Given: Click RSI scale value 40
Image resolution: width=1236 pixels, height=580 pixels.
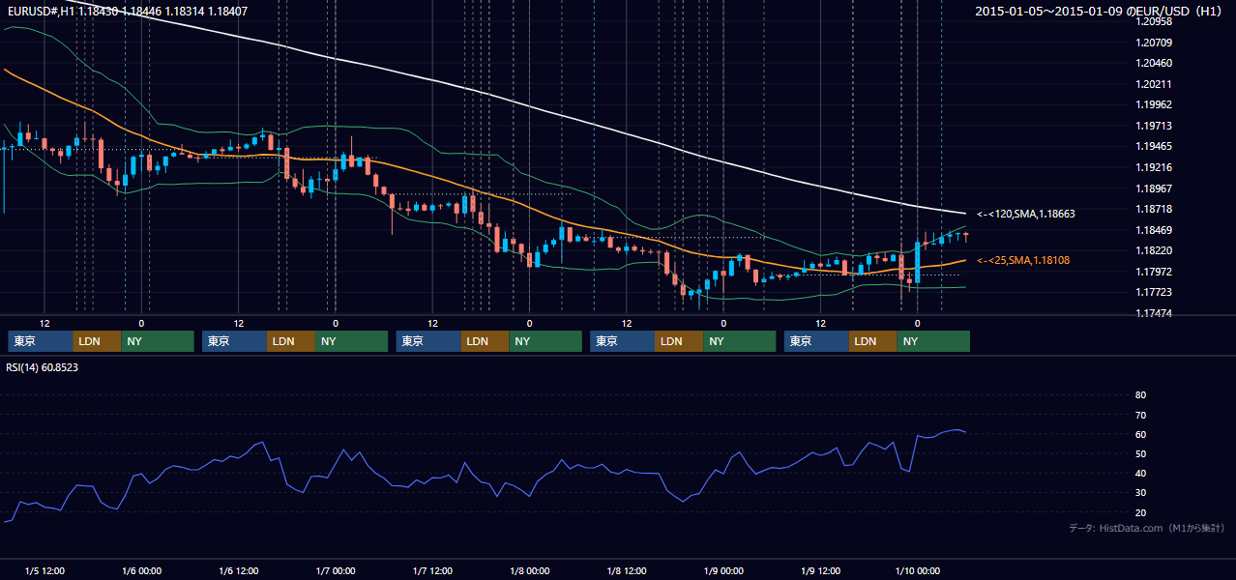Looking at the screenshot, I should pyautogui.click(x=1140, y=474).
